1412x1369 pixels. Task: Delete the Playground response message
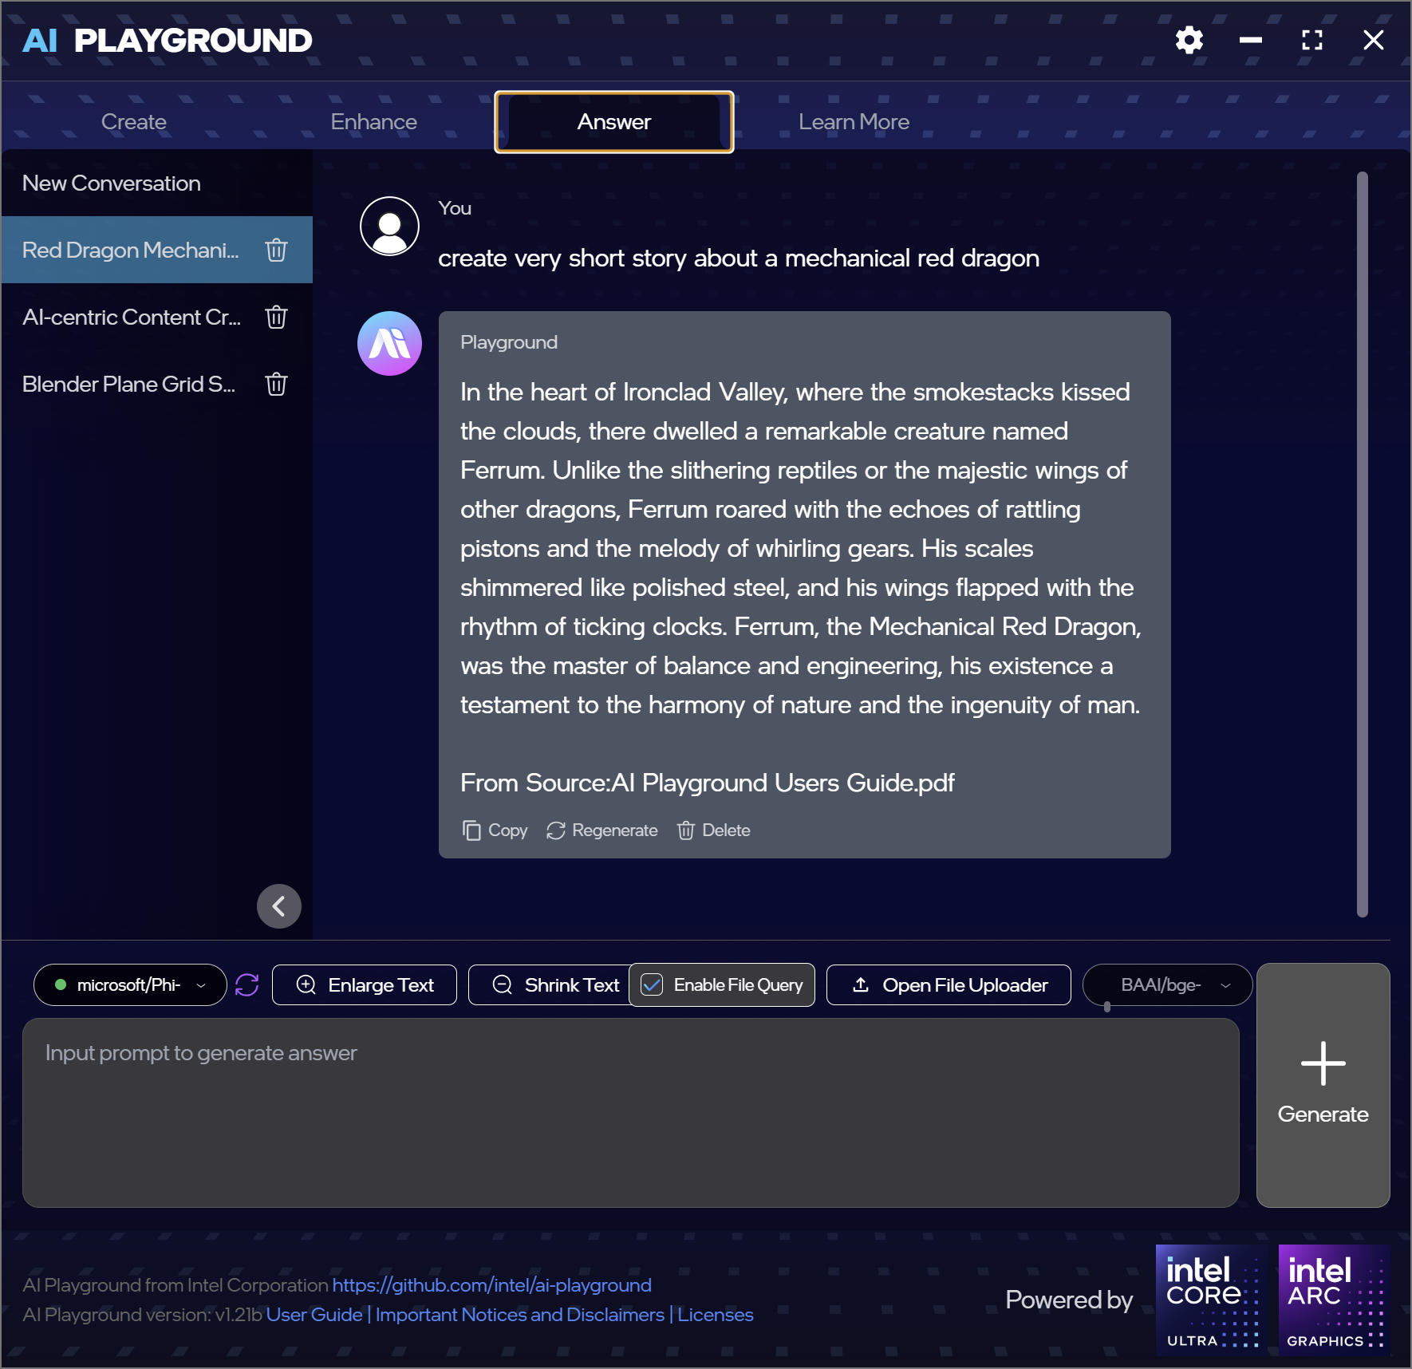click(712, 830)
